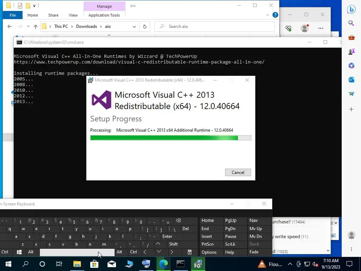Screen dimensions: 361x271
Task: Toggle left Alt key on keyboard
Action: (x=31, y=252)
